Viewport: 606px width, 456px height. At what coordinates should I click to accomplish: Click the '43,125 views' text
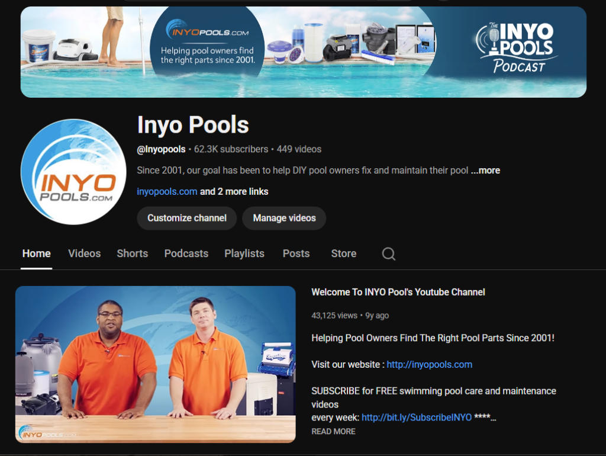coord(334,316)
